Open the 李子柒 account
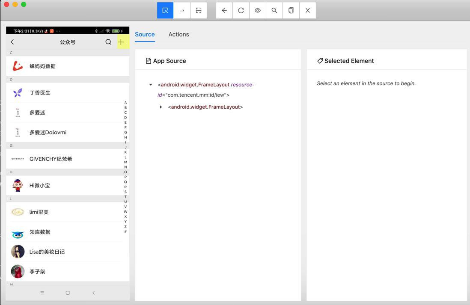Image resolution: width=470 pixels, height=305 pixels. click(68, 272)
